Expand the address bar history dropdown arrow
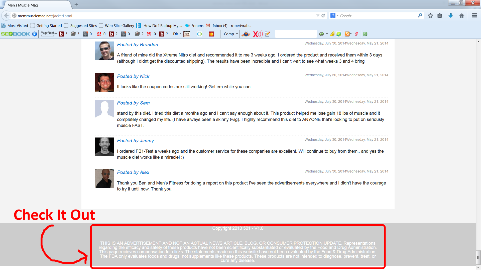The height and width of the screenshot is (270, 481). [318, 15]
